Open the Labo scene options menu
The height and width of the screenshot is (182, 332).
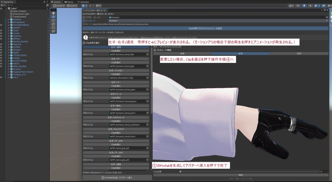click(x=47, y=8)
